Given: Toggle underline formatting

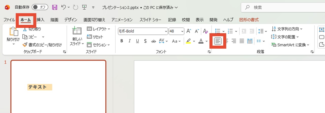Looking at the screenshot, I should pyautogui.click(x=137, y=41).
